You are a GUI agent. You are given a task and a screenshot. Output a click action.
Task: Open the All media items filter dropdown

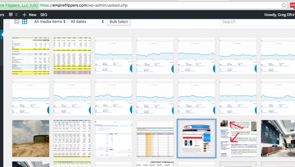click(49, 21)
